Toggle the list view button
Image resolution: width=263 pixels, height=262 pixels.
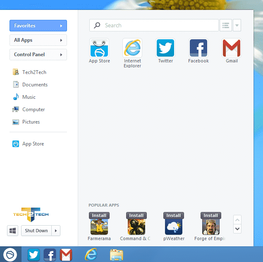click(x=225, y=25)
